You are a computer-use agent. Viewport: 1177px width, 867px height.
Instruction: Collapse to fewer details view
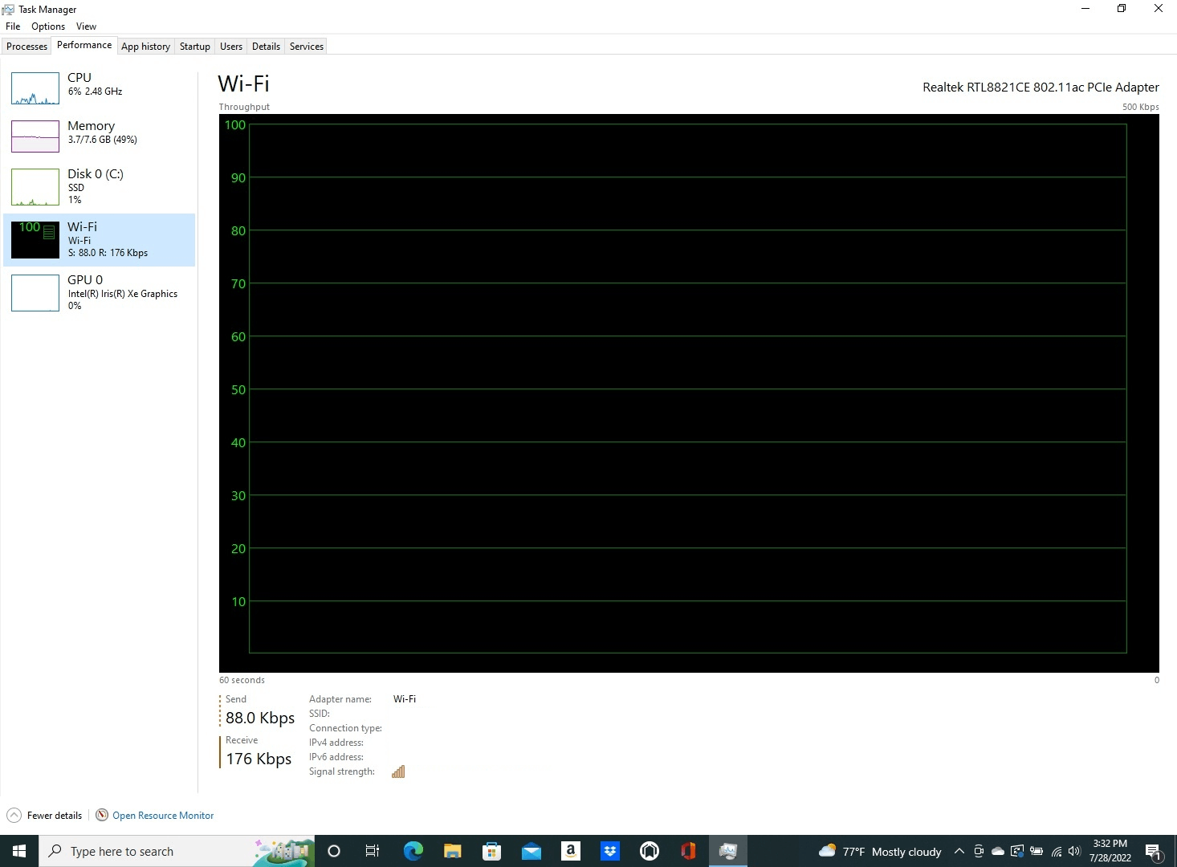[44, 815]
